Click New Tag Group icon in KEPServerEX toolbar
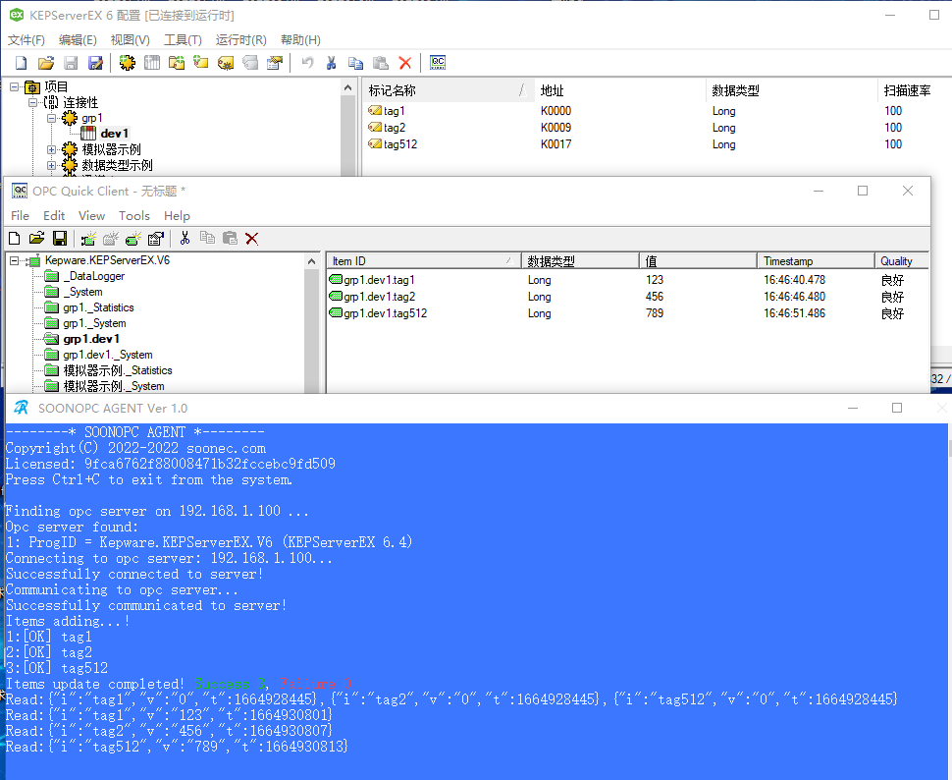 click(x=177, y=63)
